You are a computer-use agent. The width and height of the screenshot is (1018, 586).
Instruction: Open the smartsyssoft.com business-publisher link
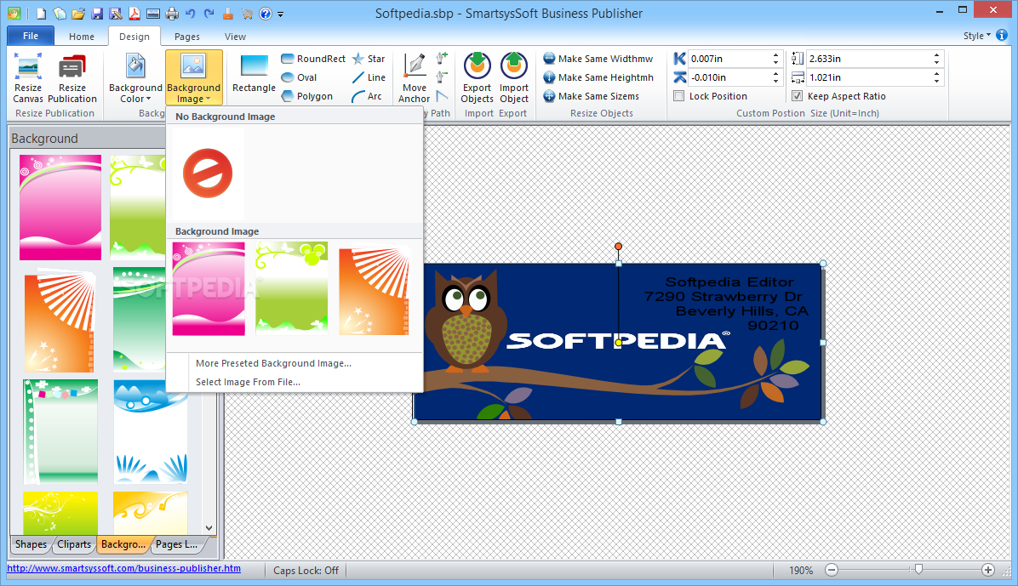pyautogui.click(x=124, y=568)
